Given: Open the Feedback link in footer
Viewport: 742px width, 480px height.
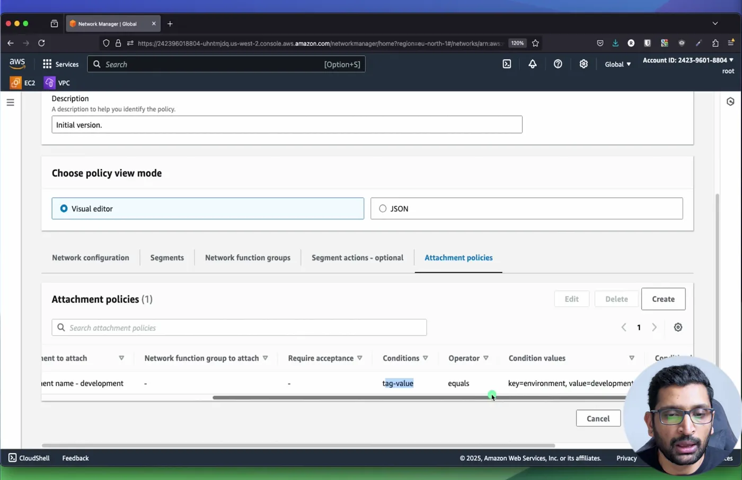Looking at the screenshot, I should point(75,458).
